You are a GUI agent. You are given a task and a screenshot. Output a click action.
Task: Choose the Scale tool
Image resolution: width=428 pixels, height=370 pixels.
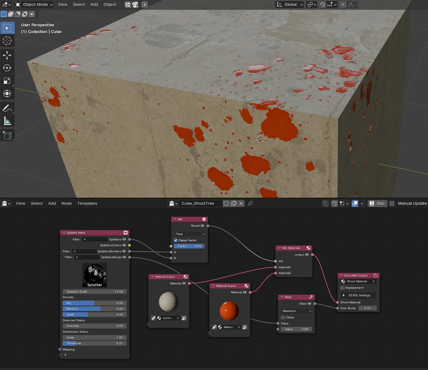click(7, 81)
